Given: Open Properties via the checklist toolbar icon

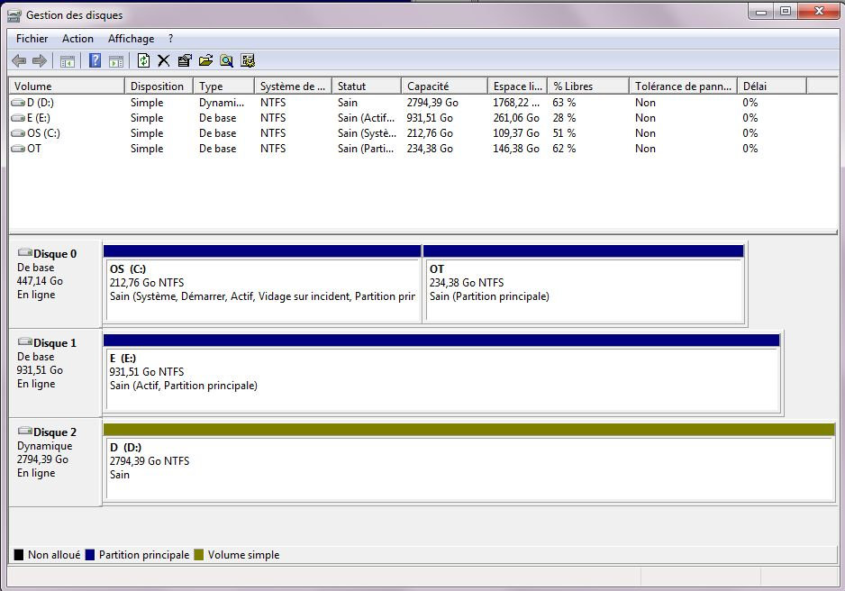Looking at the screenshot, I should [x=185, y=61].
